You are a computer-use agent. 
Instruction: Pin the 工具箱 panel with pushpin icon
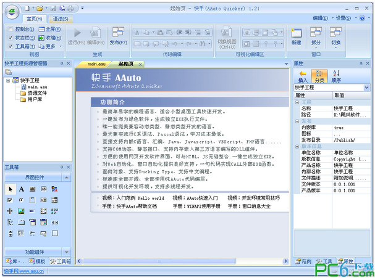61,167
